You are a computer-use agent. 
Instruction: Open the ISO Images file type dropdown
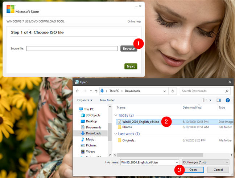tap(206, 162)
